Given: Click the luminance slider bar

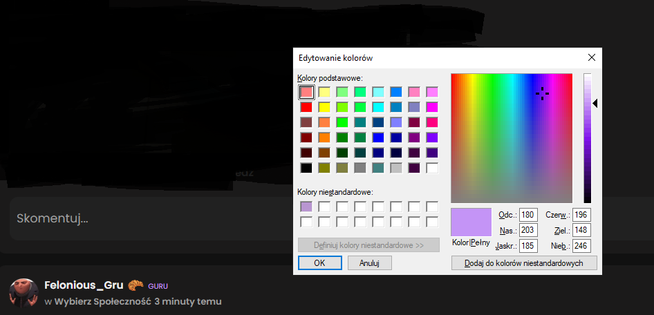Looking at the screenshot, I should 587,138.
